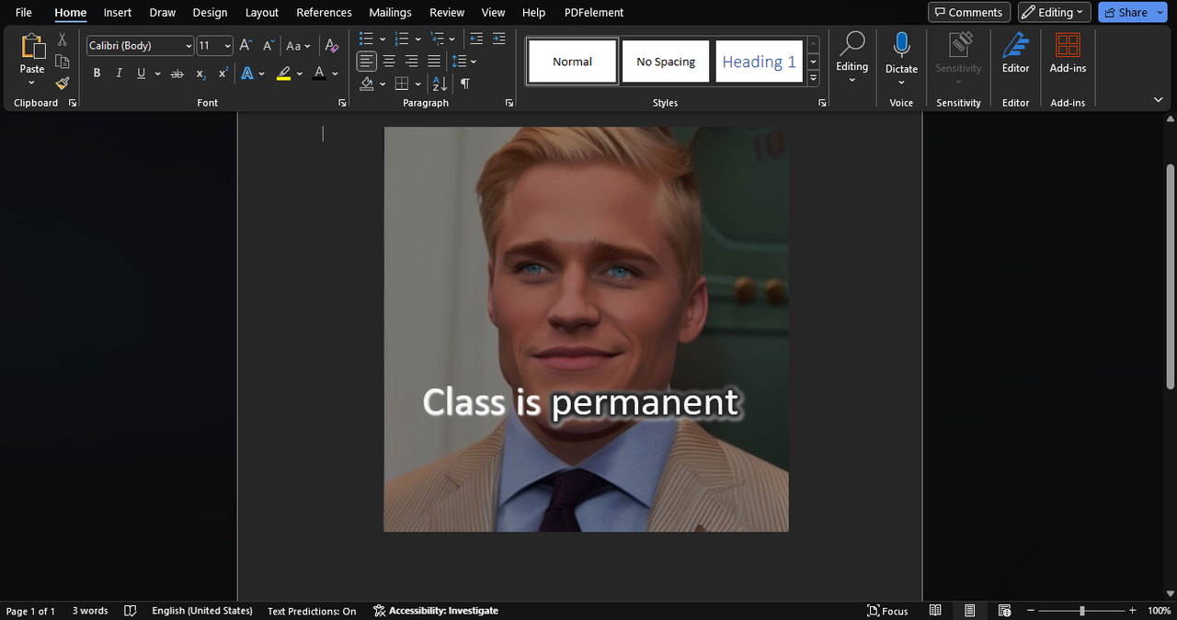1177x620 pixels.
Task: Select the Cut scissors icon
Action: (x=63, y=39)
